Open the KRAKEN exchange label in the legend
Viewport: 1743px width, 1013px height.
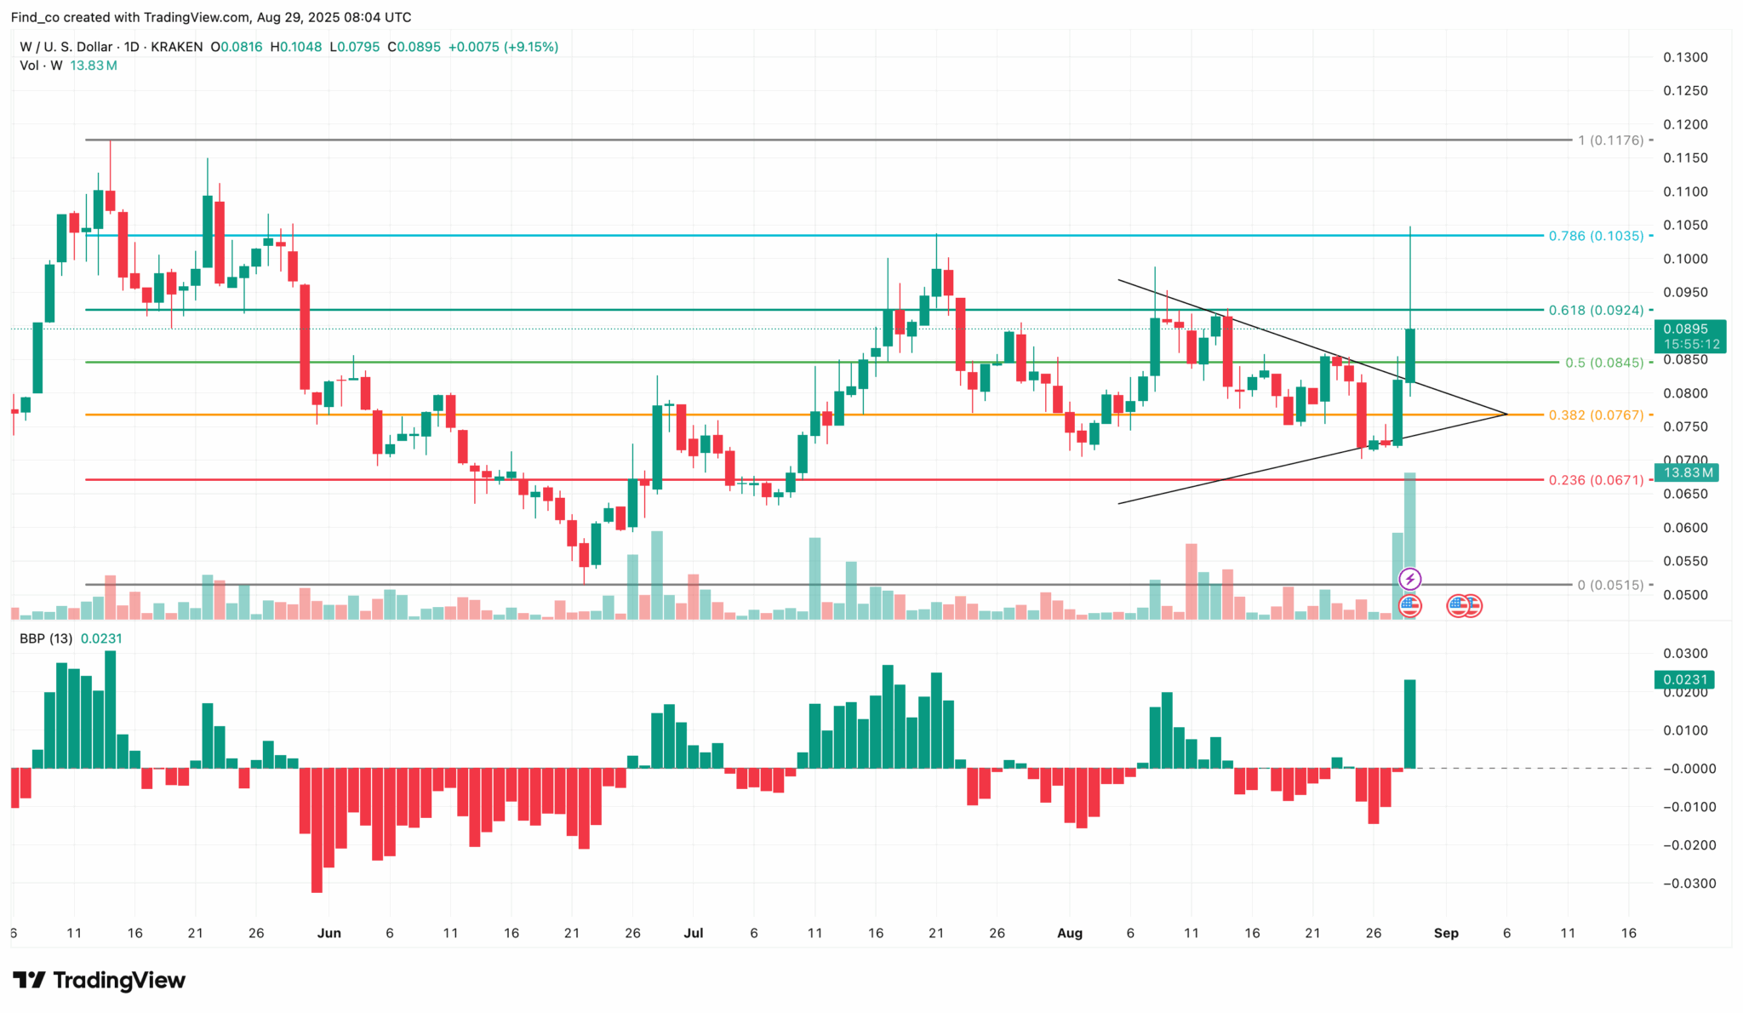point(176,47)
